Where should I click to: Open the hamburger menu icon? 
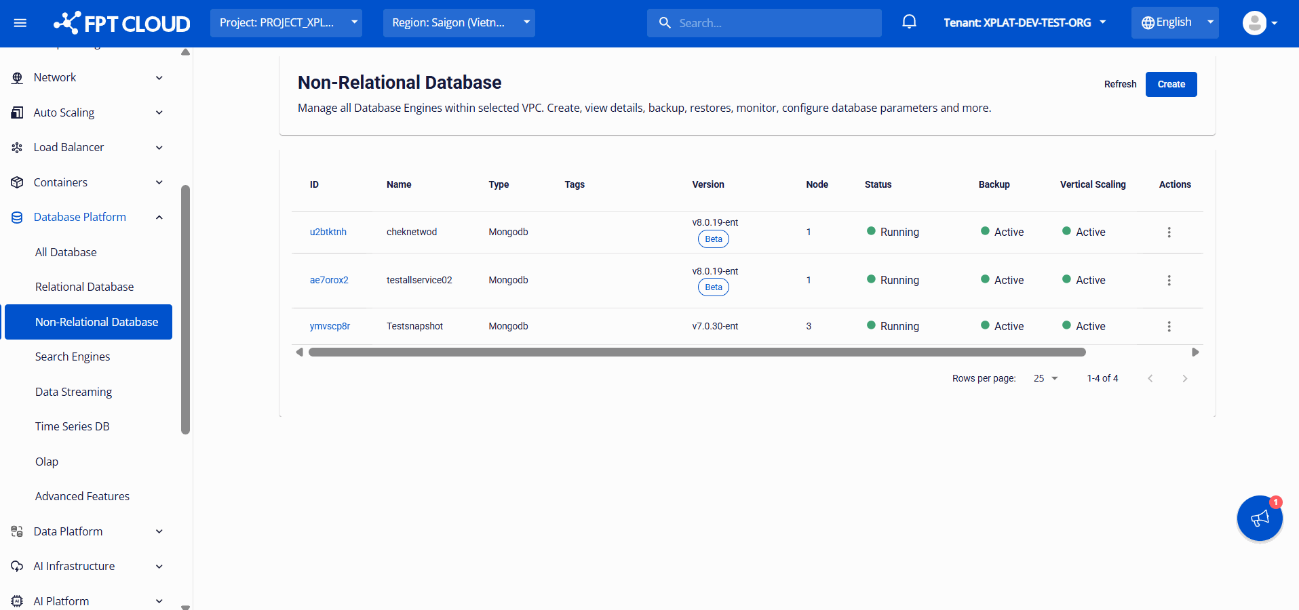(x=20, y=23)
